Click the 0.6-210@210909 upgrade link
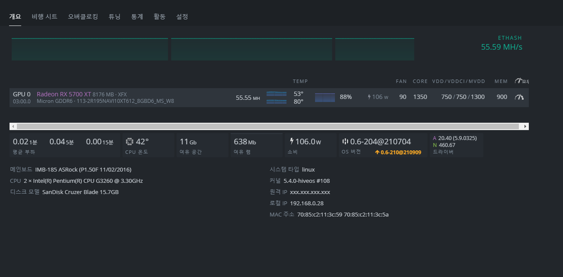The height and width of the screenshot is (277, 563). click(398, 153)
